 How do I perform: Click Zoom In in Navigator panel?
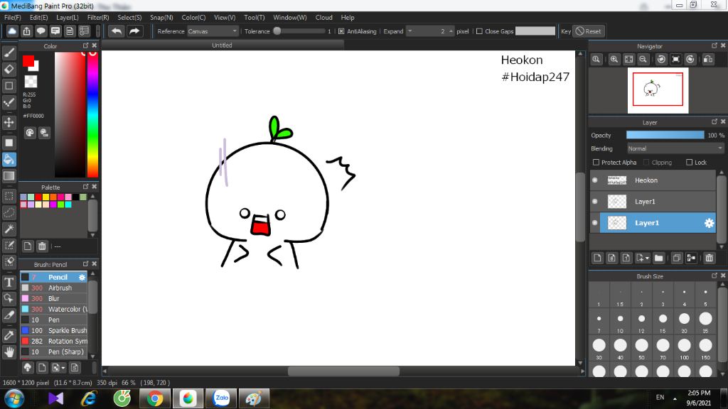614,60
